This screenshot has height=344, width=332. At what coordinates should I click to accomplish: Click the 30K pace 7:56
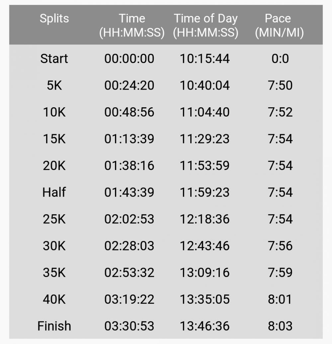(280, 246)
